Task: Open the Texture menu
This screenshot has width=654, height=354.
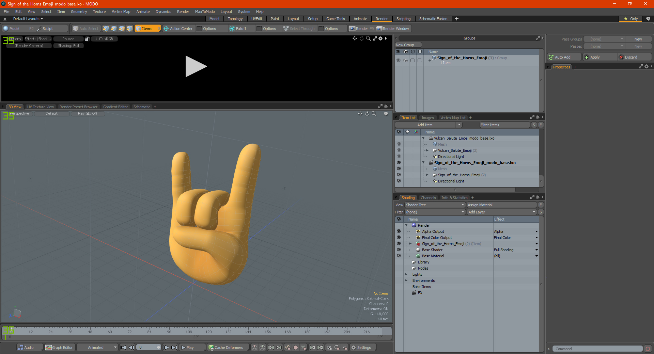Action: tap(99, 12)
